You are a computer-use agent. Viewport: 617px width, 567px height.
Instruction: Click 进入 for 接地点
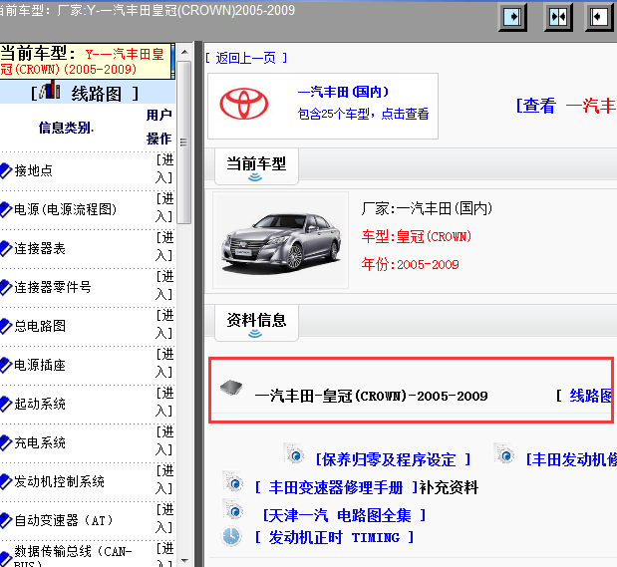[x=164, y=168]
